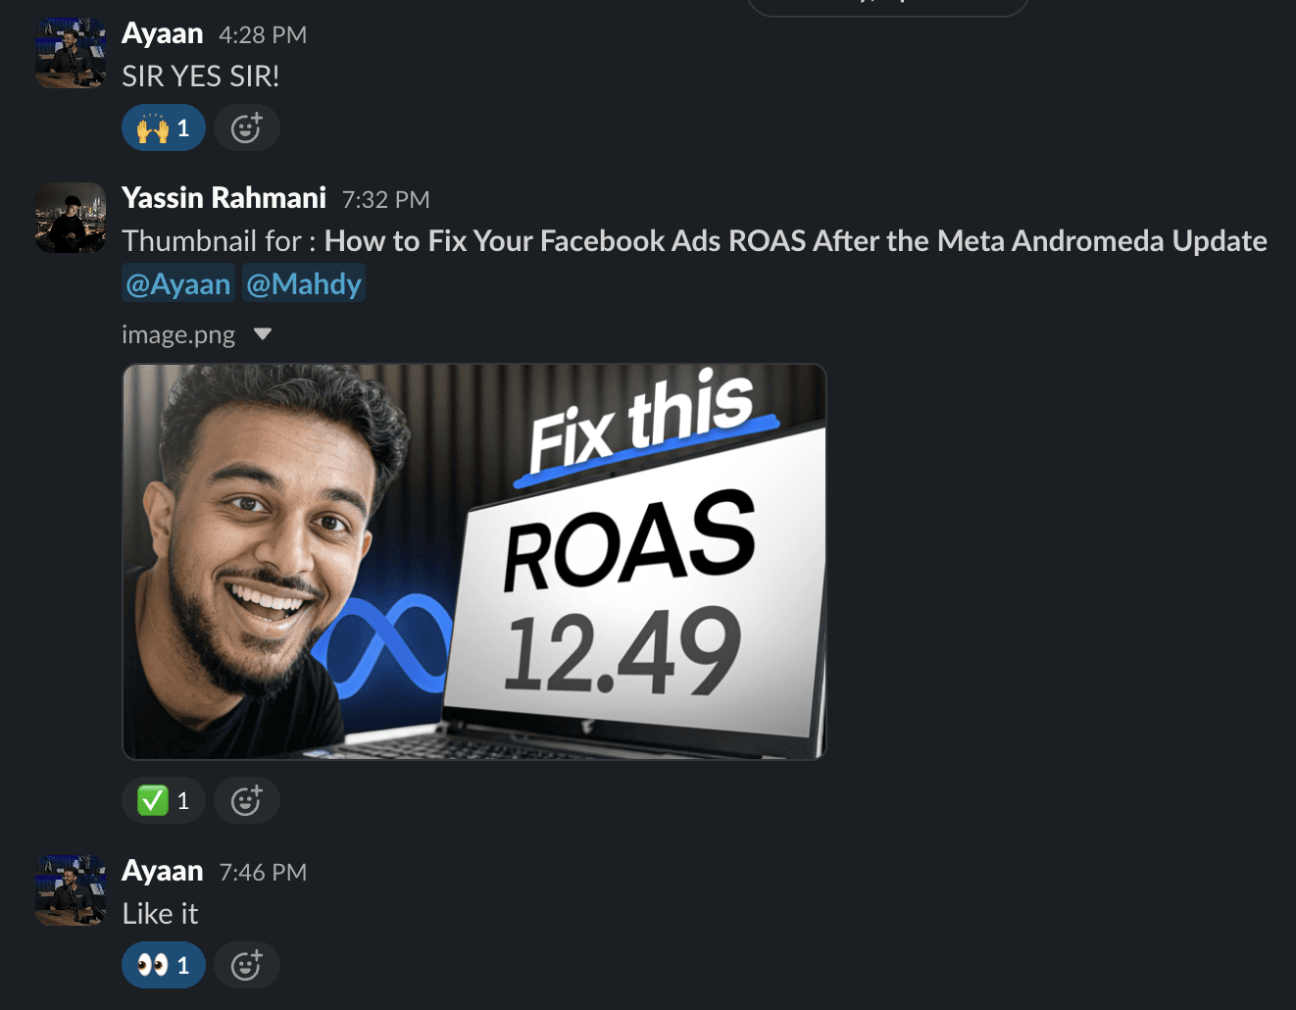Screen dimensions: 1296x1010
Task: Click Yassin Rahmani sender name
Action: (224, 198)
